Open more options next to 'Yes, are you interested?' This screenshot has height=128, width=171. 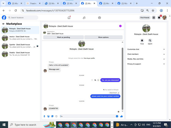[92, 80]
